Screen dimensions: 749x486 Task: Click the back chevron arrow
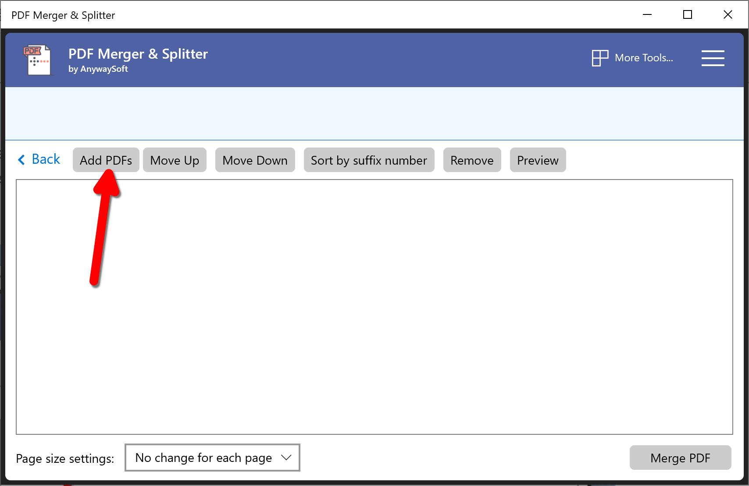tap(21, 159)
